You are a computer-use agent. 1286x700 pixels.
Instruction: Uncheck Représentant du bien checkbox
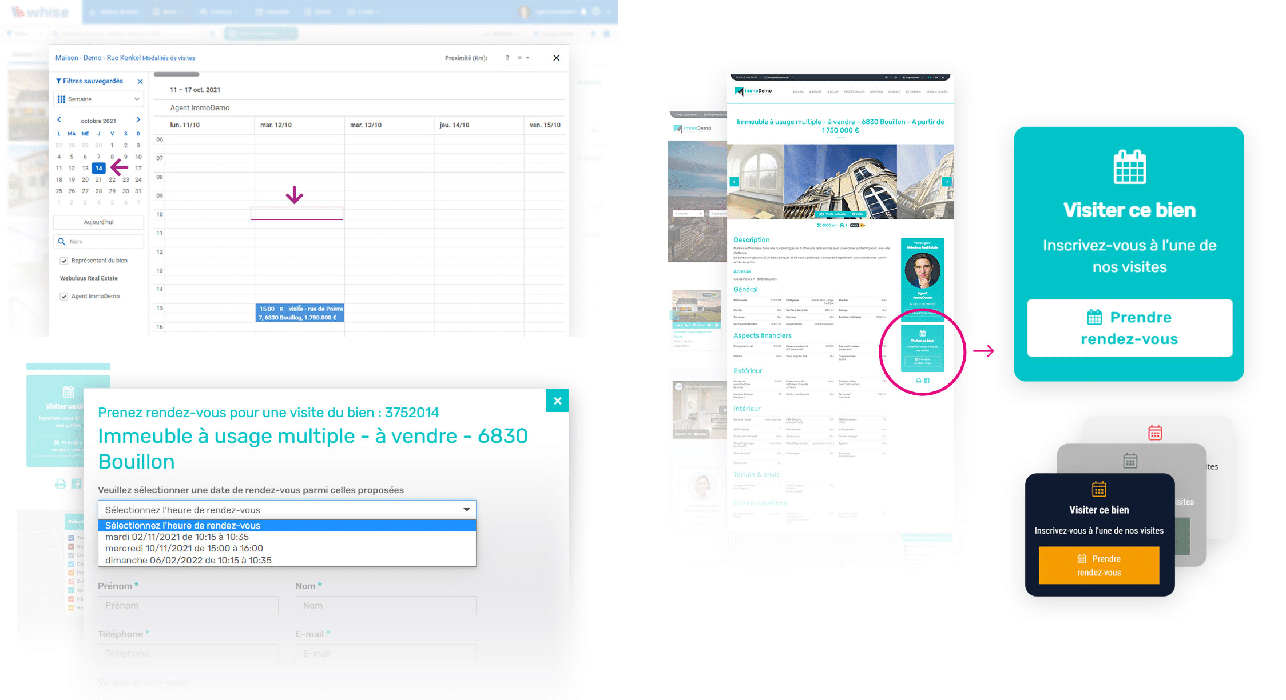(64, 261)
